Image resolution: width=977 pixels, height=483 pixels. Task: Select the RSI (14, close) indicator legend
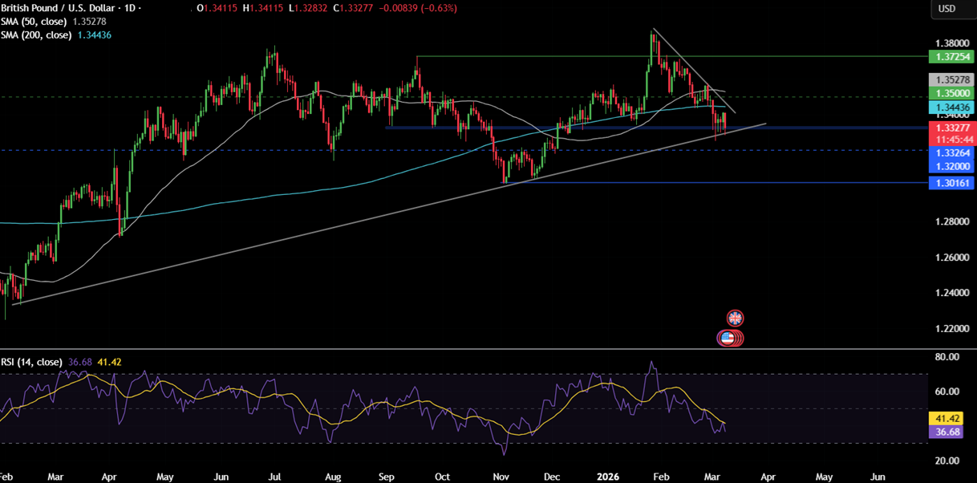coord(32,363)
